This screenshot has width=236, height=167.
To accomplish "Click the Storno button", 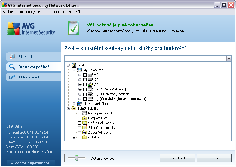I will click(214, 158).
